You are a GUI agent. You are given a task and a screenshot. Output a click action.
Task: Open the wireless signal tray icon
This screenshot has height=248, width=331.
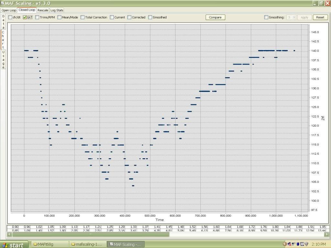[306, 244]
